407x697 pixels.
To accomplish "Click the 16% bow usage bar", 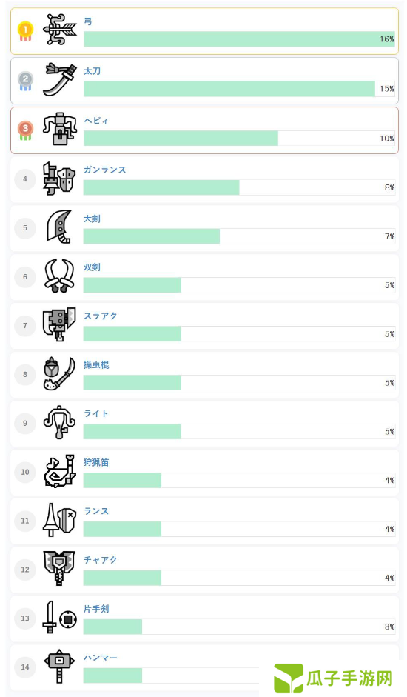I will (x=240, y=39).
